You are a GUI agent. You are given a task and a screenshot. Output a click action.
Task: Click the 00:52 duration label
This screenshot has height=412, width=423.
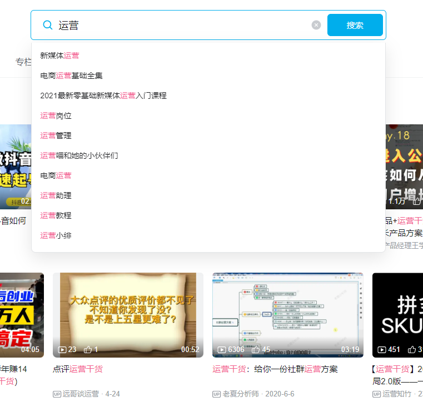click(190, 349)
